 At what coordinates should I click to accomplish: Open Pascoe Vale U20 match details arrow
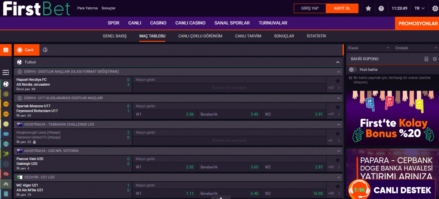click(339, 167)
